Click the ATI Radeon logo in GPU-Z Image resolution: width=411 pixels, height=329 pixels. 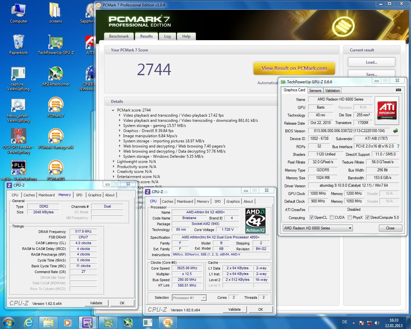click(x=387, y=111)
